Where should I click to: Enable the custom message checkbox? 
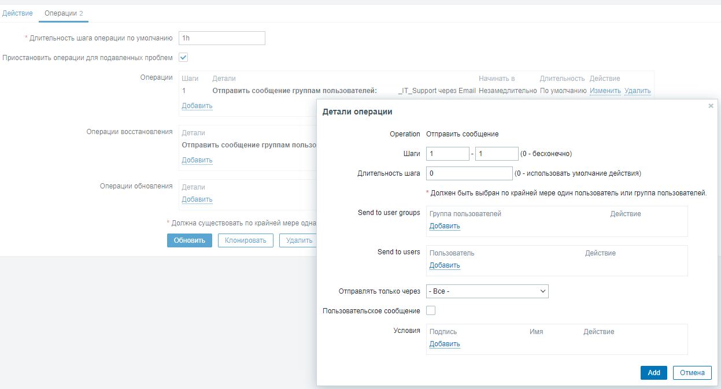431,311
